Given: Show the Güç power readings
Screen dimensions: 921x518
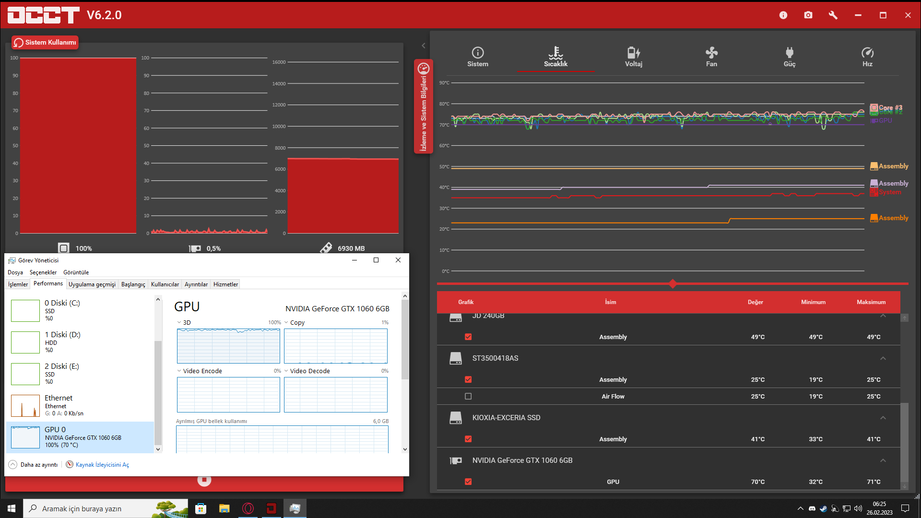Looking at the screenshot, I should (x=789, y=57).
